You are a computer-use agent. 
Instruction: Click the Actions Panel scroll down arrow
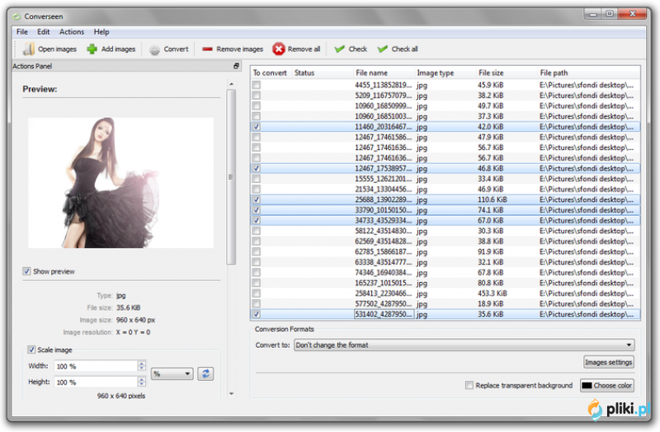[x=231, y=394]
